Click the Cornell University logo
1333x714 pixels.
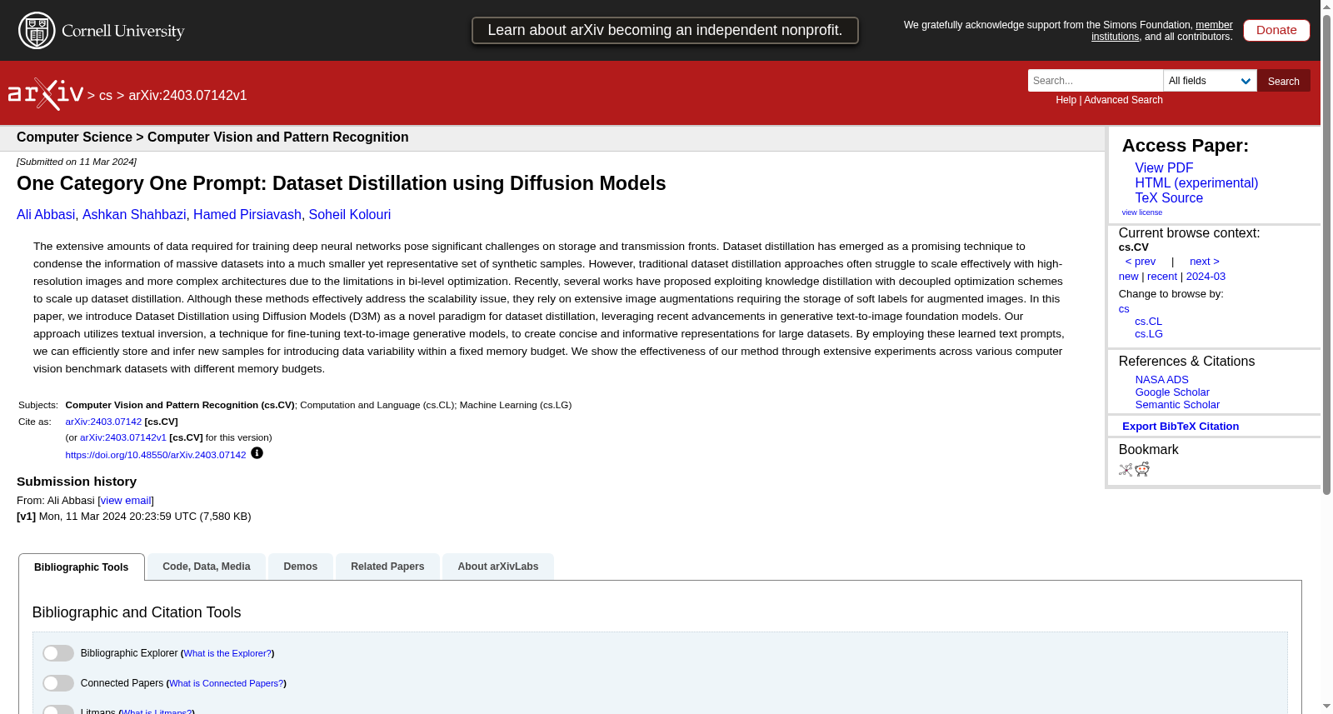point(101,31)
